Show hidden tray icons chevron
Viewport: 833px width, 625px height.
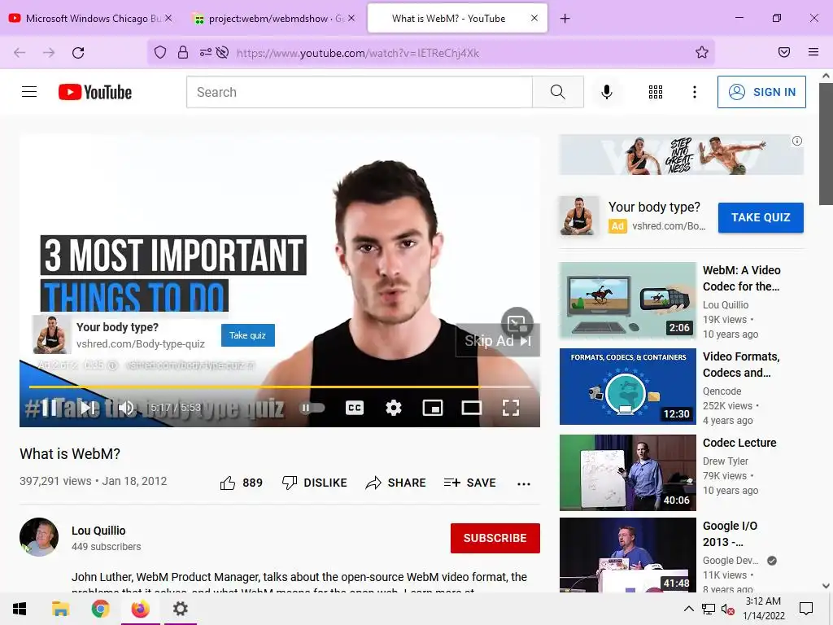tap(688, 609)
